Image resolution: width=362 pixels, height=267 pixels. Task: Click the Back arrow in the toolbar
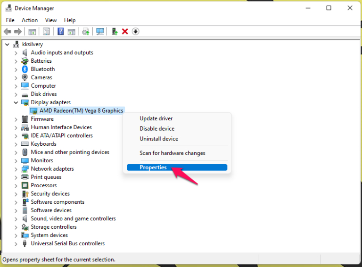[x=7, y=32]
